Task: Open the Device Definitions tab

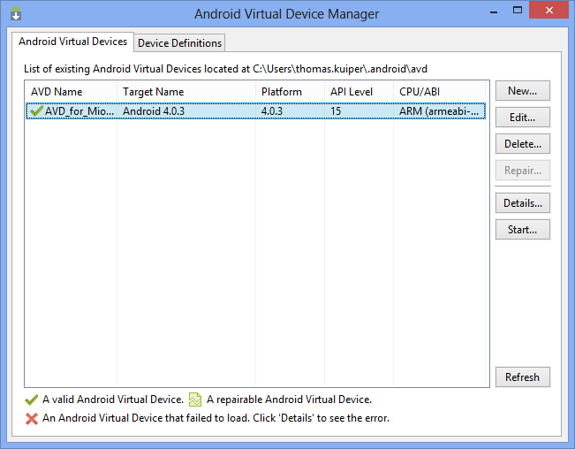Action: coord(179,43)
